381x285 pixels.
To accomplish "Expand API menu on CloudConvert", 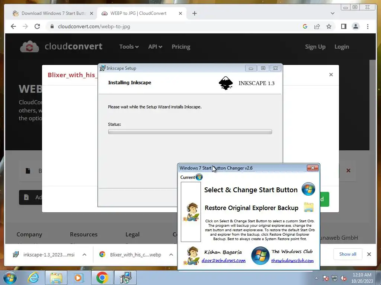I will pyautogui.click(x=155, y=46).
